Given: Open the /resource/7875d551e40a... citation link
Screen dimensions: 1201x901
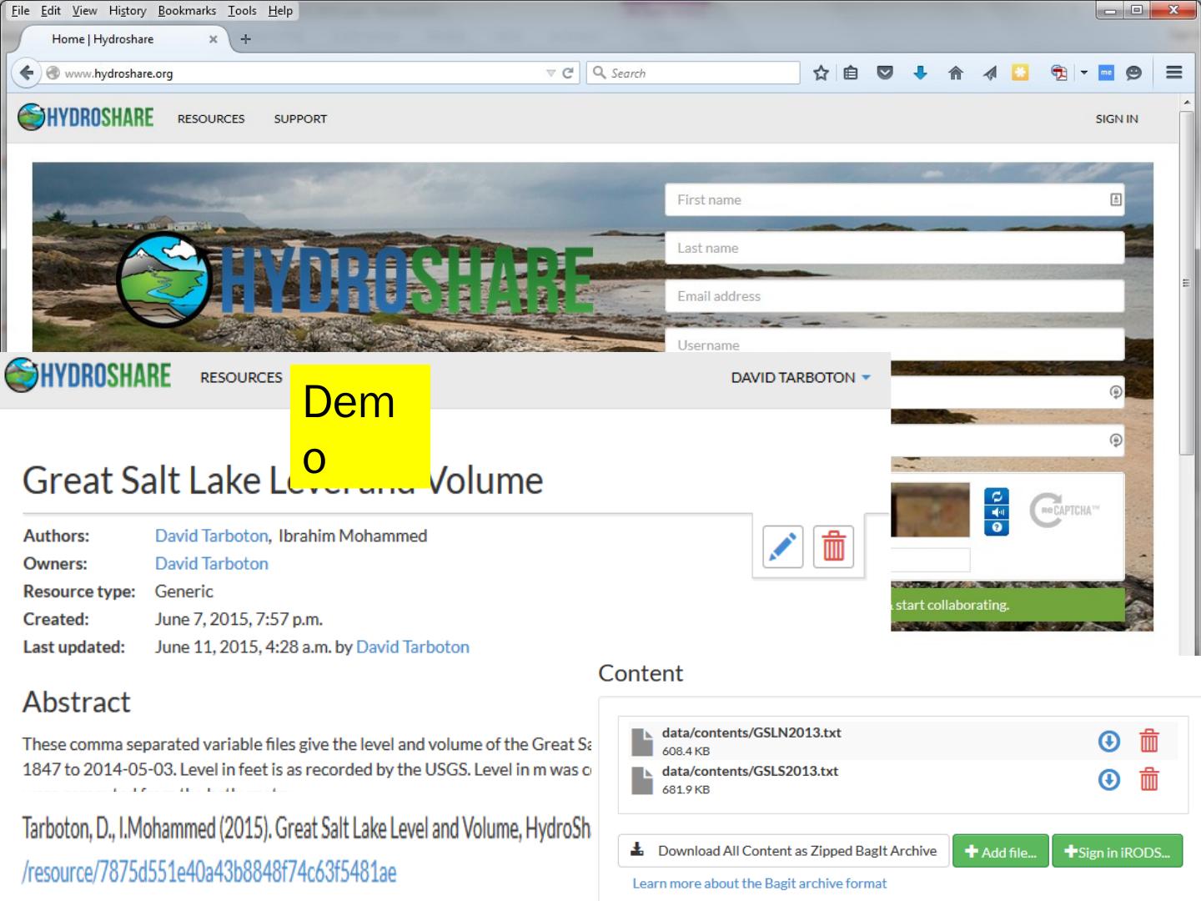Looking at the screenshot, I should pos(209,872).
